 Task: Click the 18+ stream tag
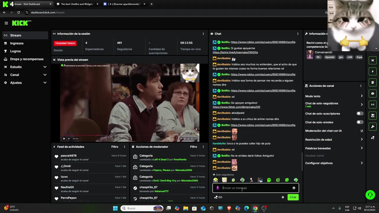pyautogui.click(x=318, y=57)
